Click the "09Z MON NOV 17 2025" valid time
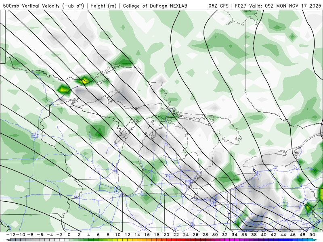Image resolution: width=323 pixels, height=242 pixels. click(293, 6)
